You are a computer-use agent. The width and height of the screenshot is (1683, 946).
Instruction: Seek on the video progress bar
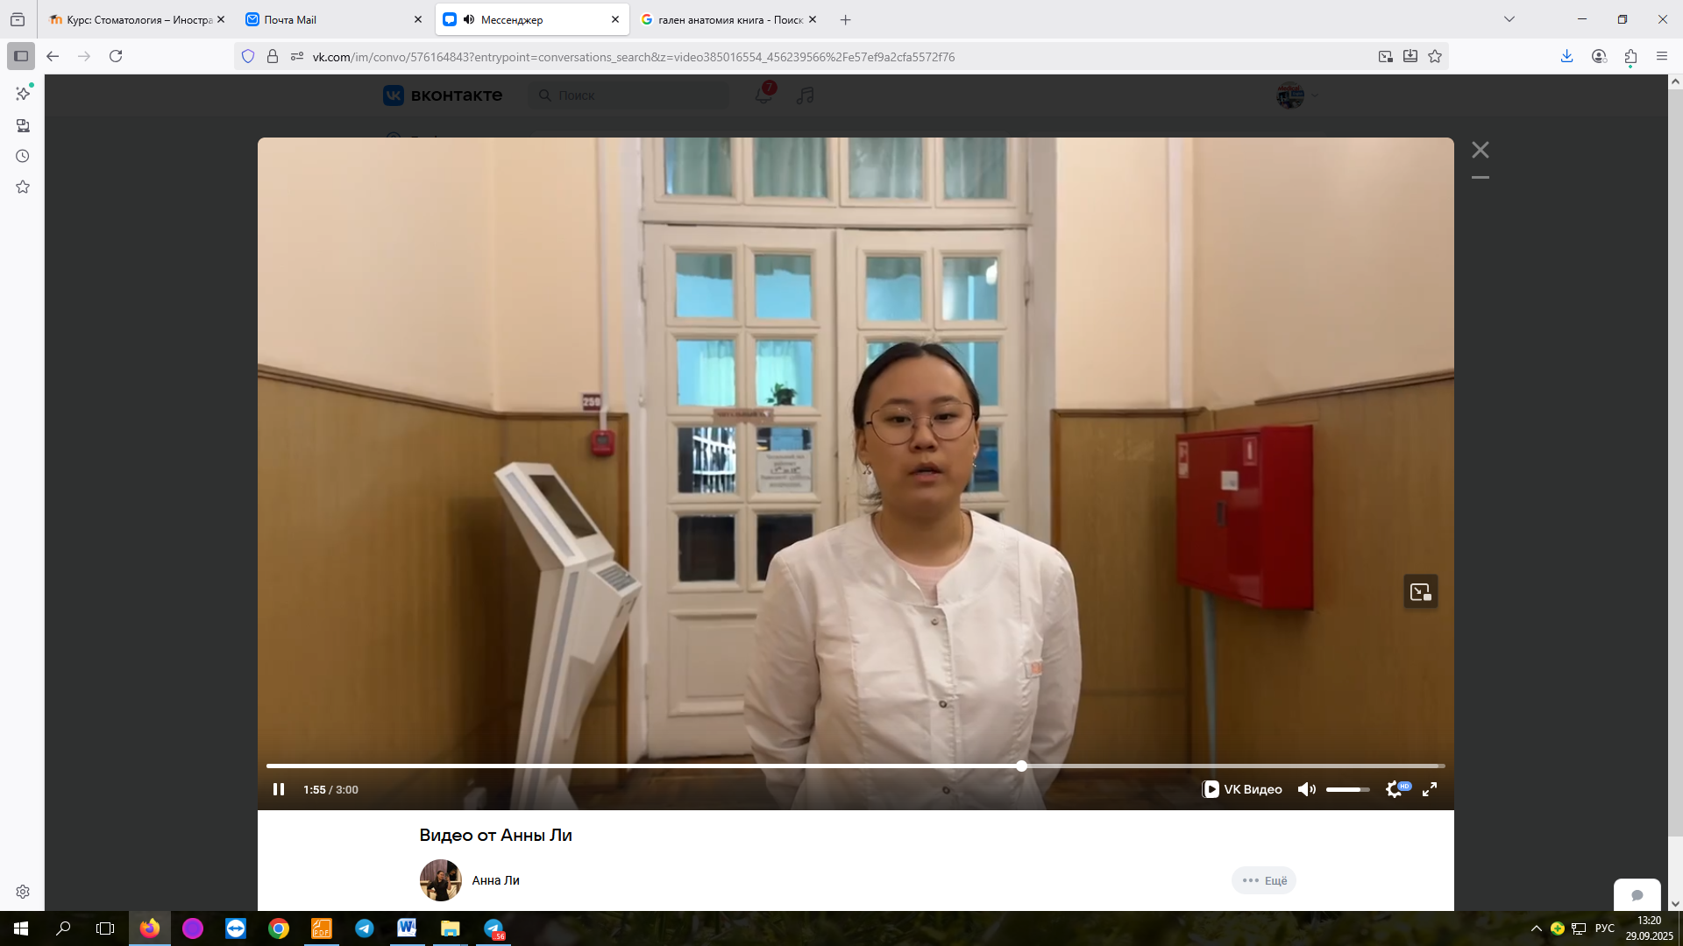[x=855, y=766]
